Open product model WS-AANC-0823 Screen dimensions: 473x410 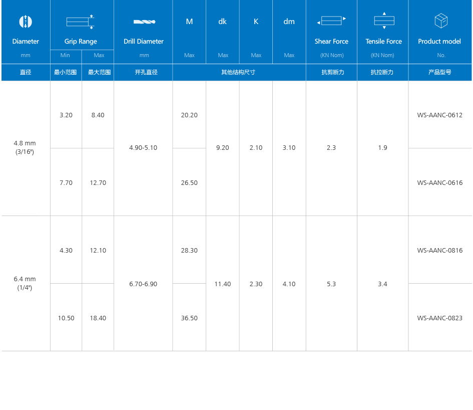tap(439, 318)
